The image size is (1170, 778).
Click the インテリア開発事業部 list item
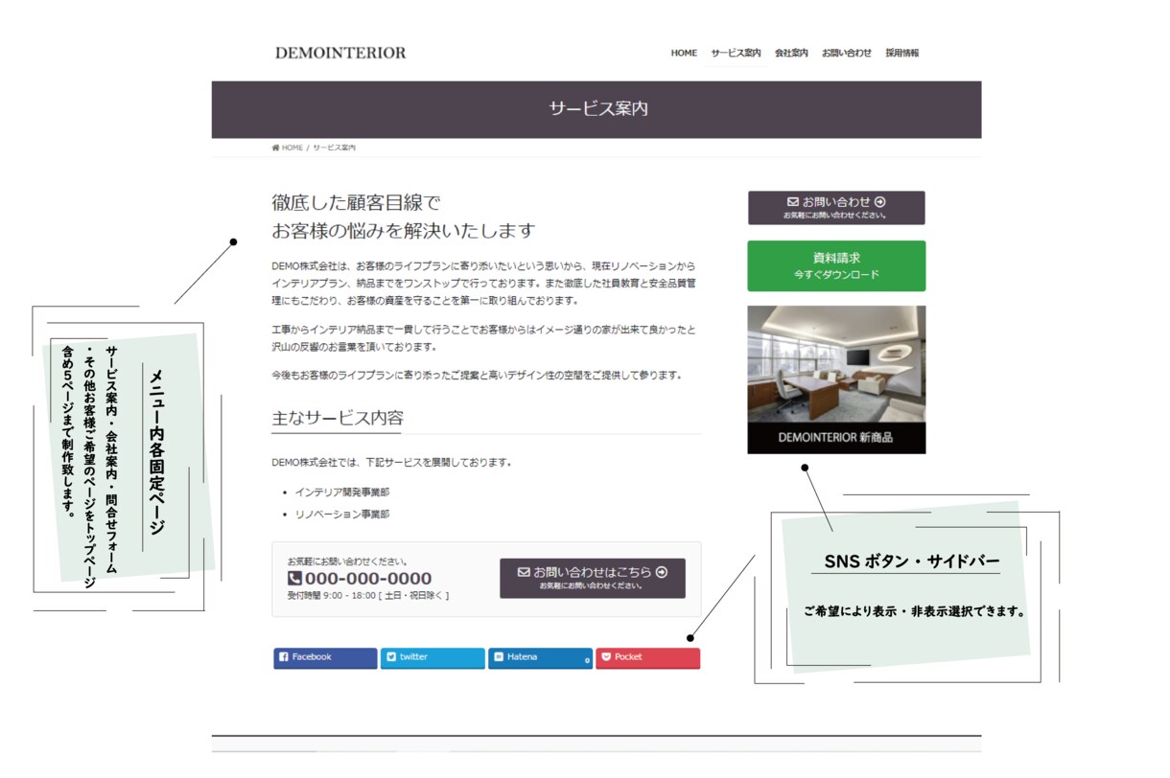(x=342, y=492)
